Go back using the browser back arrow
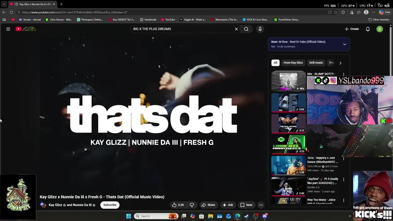Image resolution: width=393 pixels, height=221 pixels. coord(4,12)
